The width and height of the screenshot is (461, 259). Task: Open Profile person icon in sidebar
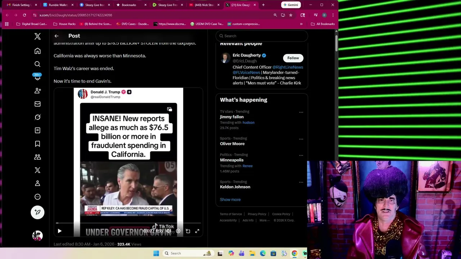pyautogui.click(x=37, y=183)
